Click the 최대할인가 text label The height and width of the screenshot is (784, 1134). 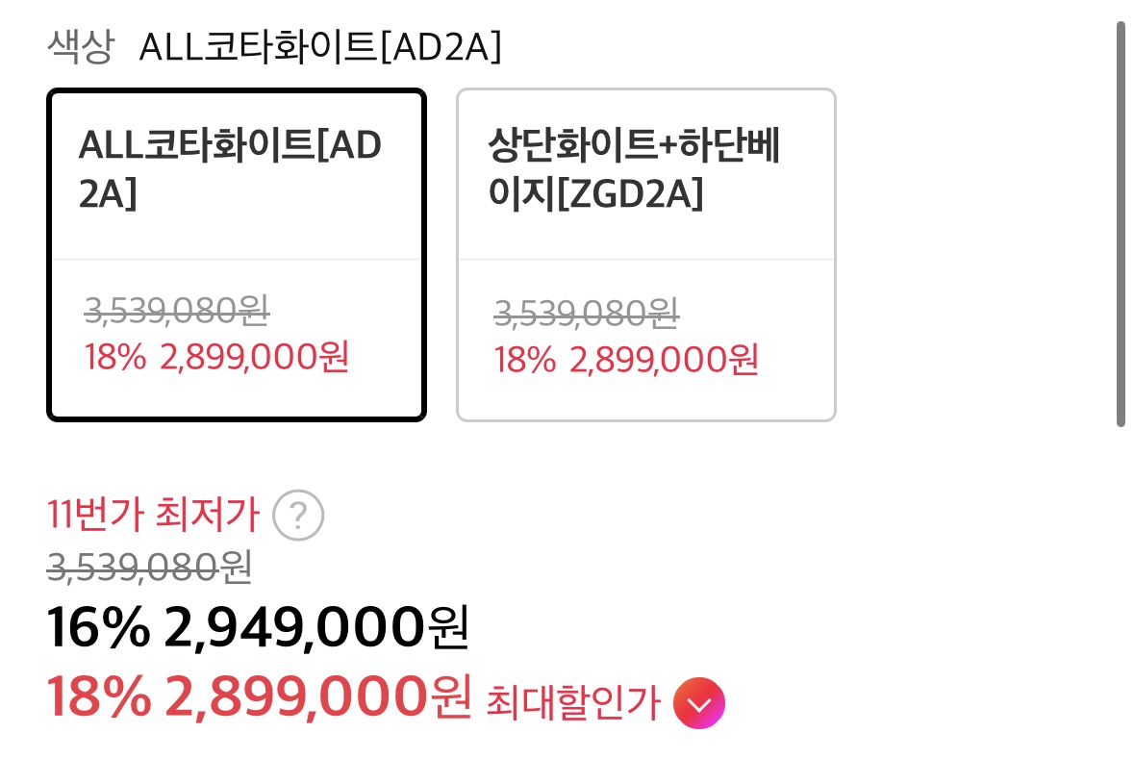(574, 703)
